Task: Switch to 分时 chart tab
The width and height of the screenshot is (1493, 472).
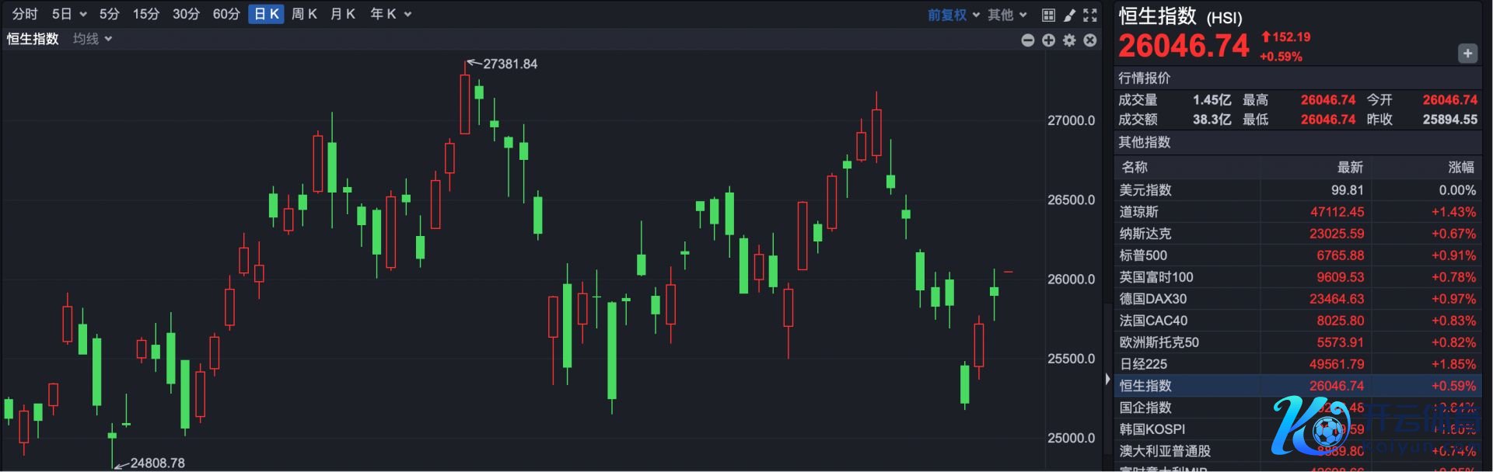Action: [x=25, y=14]
